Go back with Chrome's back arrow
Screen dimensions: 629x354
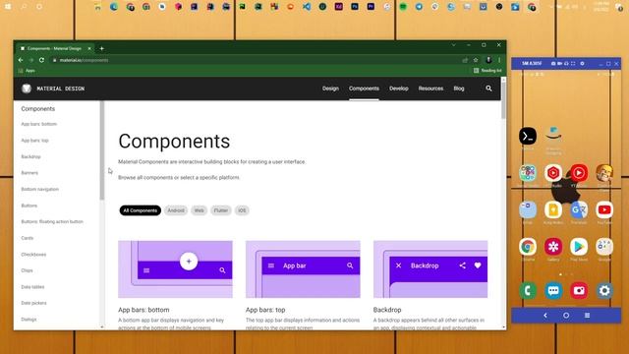(x=21, y=60)
